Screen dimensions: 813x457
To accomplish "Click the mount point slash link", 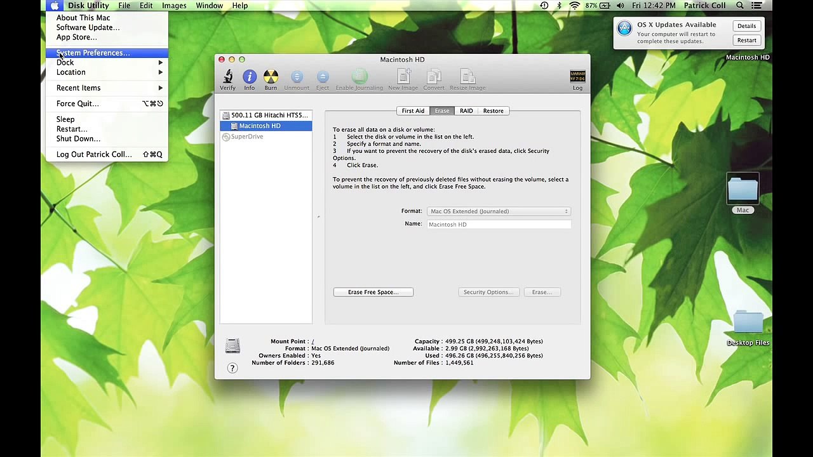I will (x=312, y=341).
